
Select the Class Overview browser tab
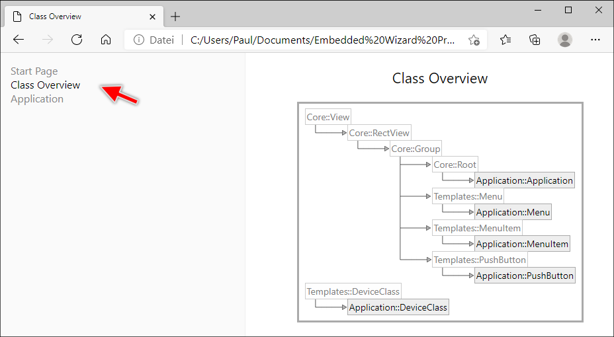click(73, 17)
